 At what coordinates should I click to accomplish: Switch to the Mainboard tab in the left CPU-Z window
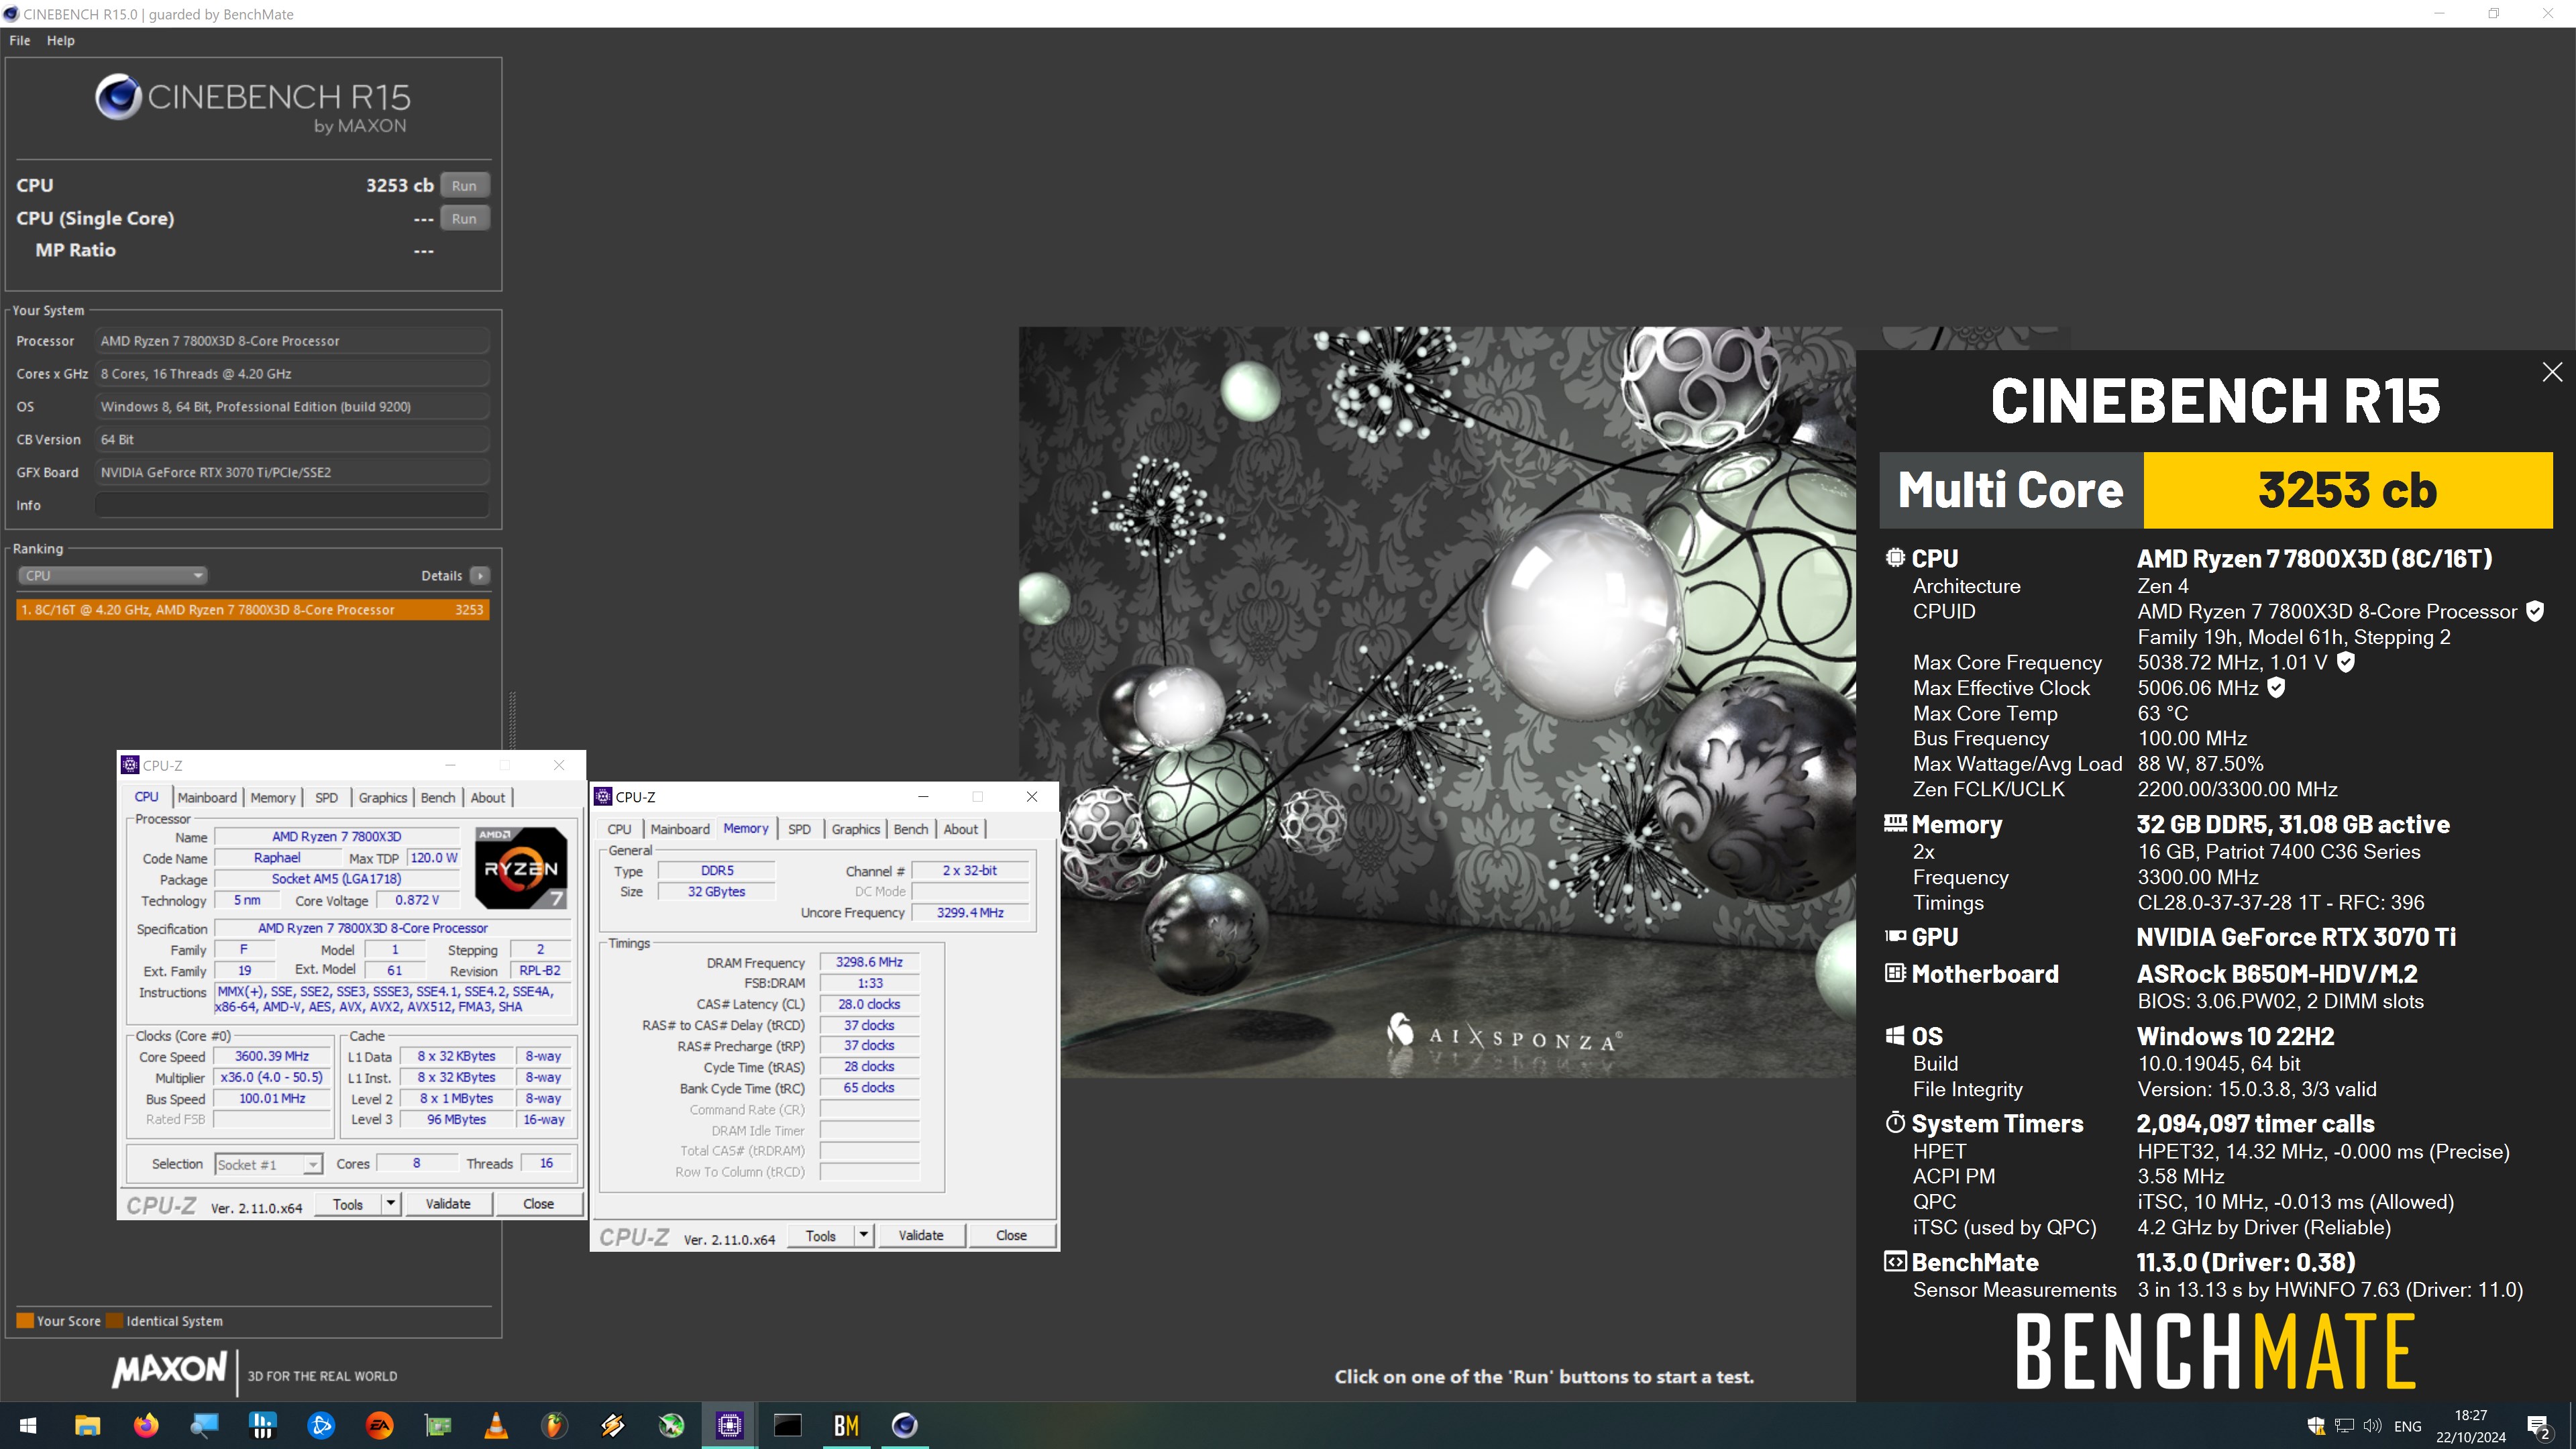tap(207, 797)
